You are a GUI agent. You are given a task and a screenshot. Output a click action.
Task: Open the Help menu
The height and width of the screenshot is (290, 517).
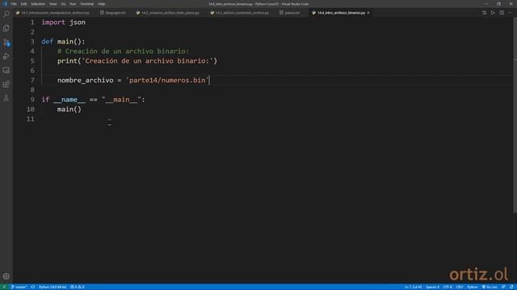(x=102, y=4)
